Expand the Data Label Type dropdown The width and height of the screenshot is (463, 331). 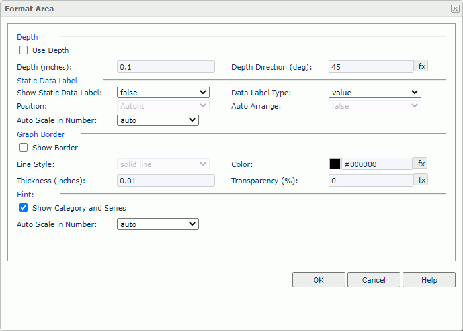(x=374, y=93)
